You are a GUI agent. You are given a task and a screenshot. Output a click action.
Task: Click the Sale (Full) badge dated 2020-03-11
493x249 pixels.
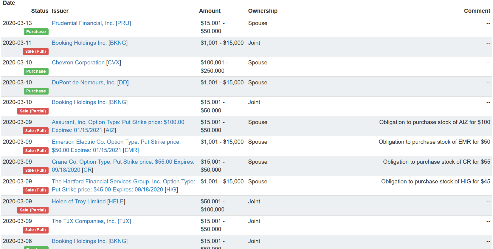coord(35,52)
